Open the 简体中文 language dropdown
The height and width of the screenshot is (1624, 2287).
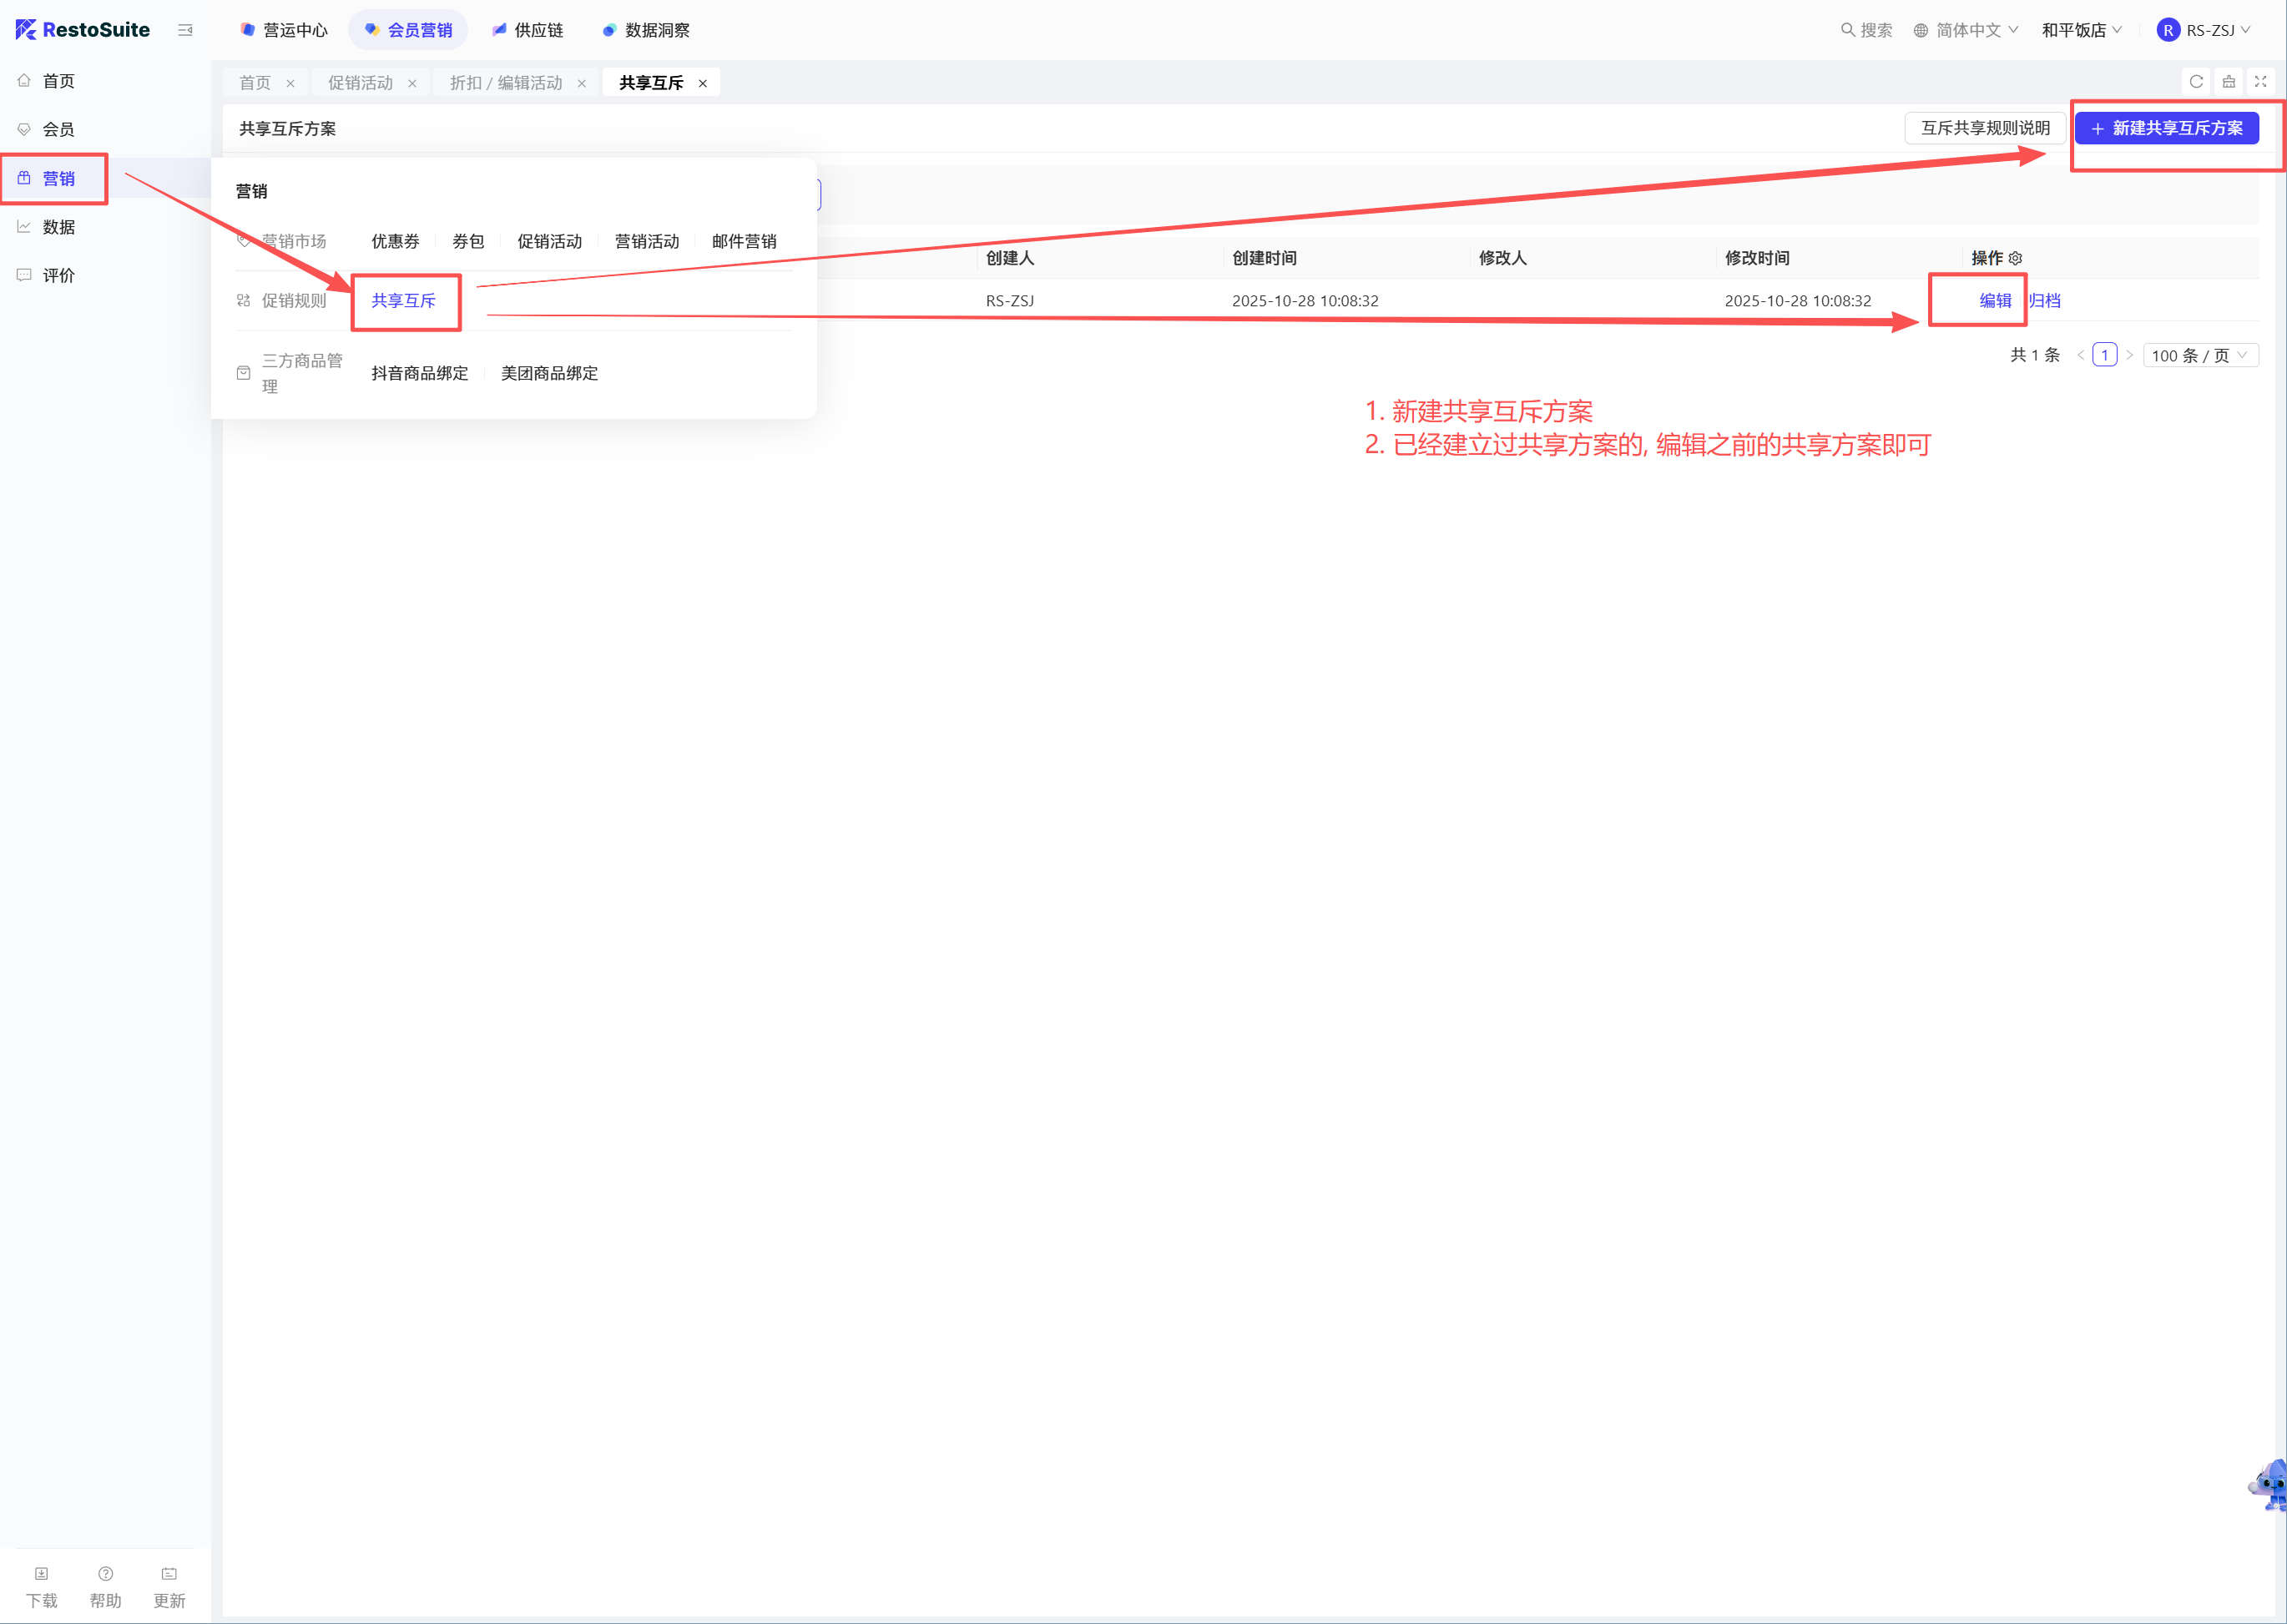pos(1966,30)
